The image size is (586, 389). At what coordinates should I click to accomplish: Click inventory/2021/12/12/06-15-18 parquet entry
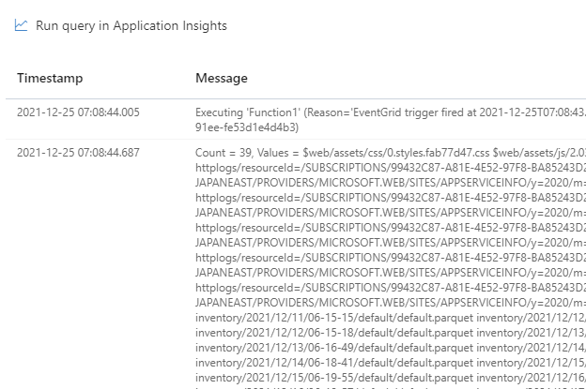tap(334, 333)
